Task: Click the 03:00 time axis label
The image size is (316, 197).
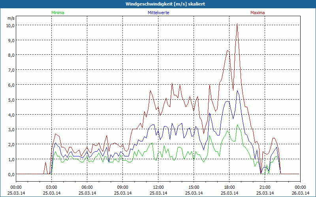Action: pos(52,188)
